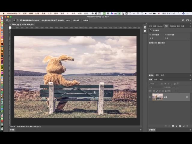Click create new adjustment layer icon
Viewport: 192px width, 144px height.
pyautogui.click(x=176, y=126)
